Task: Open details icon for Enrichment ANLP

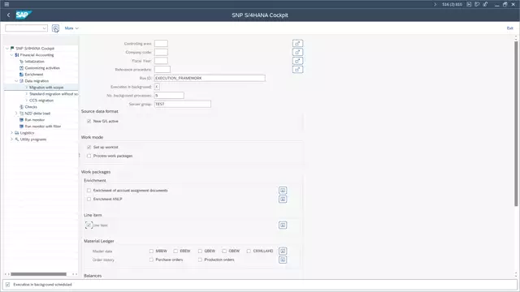Action: (283, 199)
